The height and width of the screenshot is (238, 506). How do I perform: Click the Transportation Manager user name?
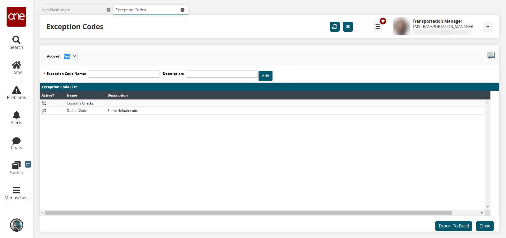click(437, 21)
